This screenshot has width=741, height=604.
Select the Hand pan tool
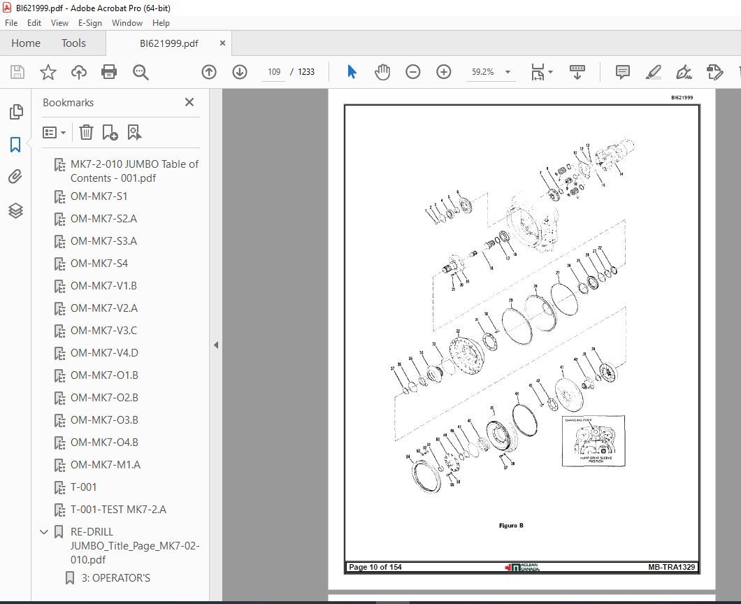(382, 72)
